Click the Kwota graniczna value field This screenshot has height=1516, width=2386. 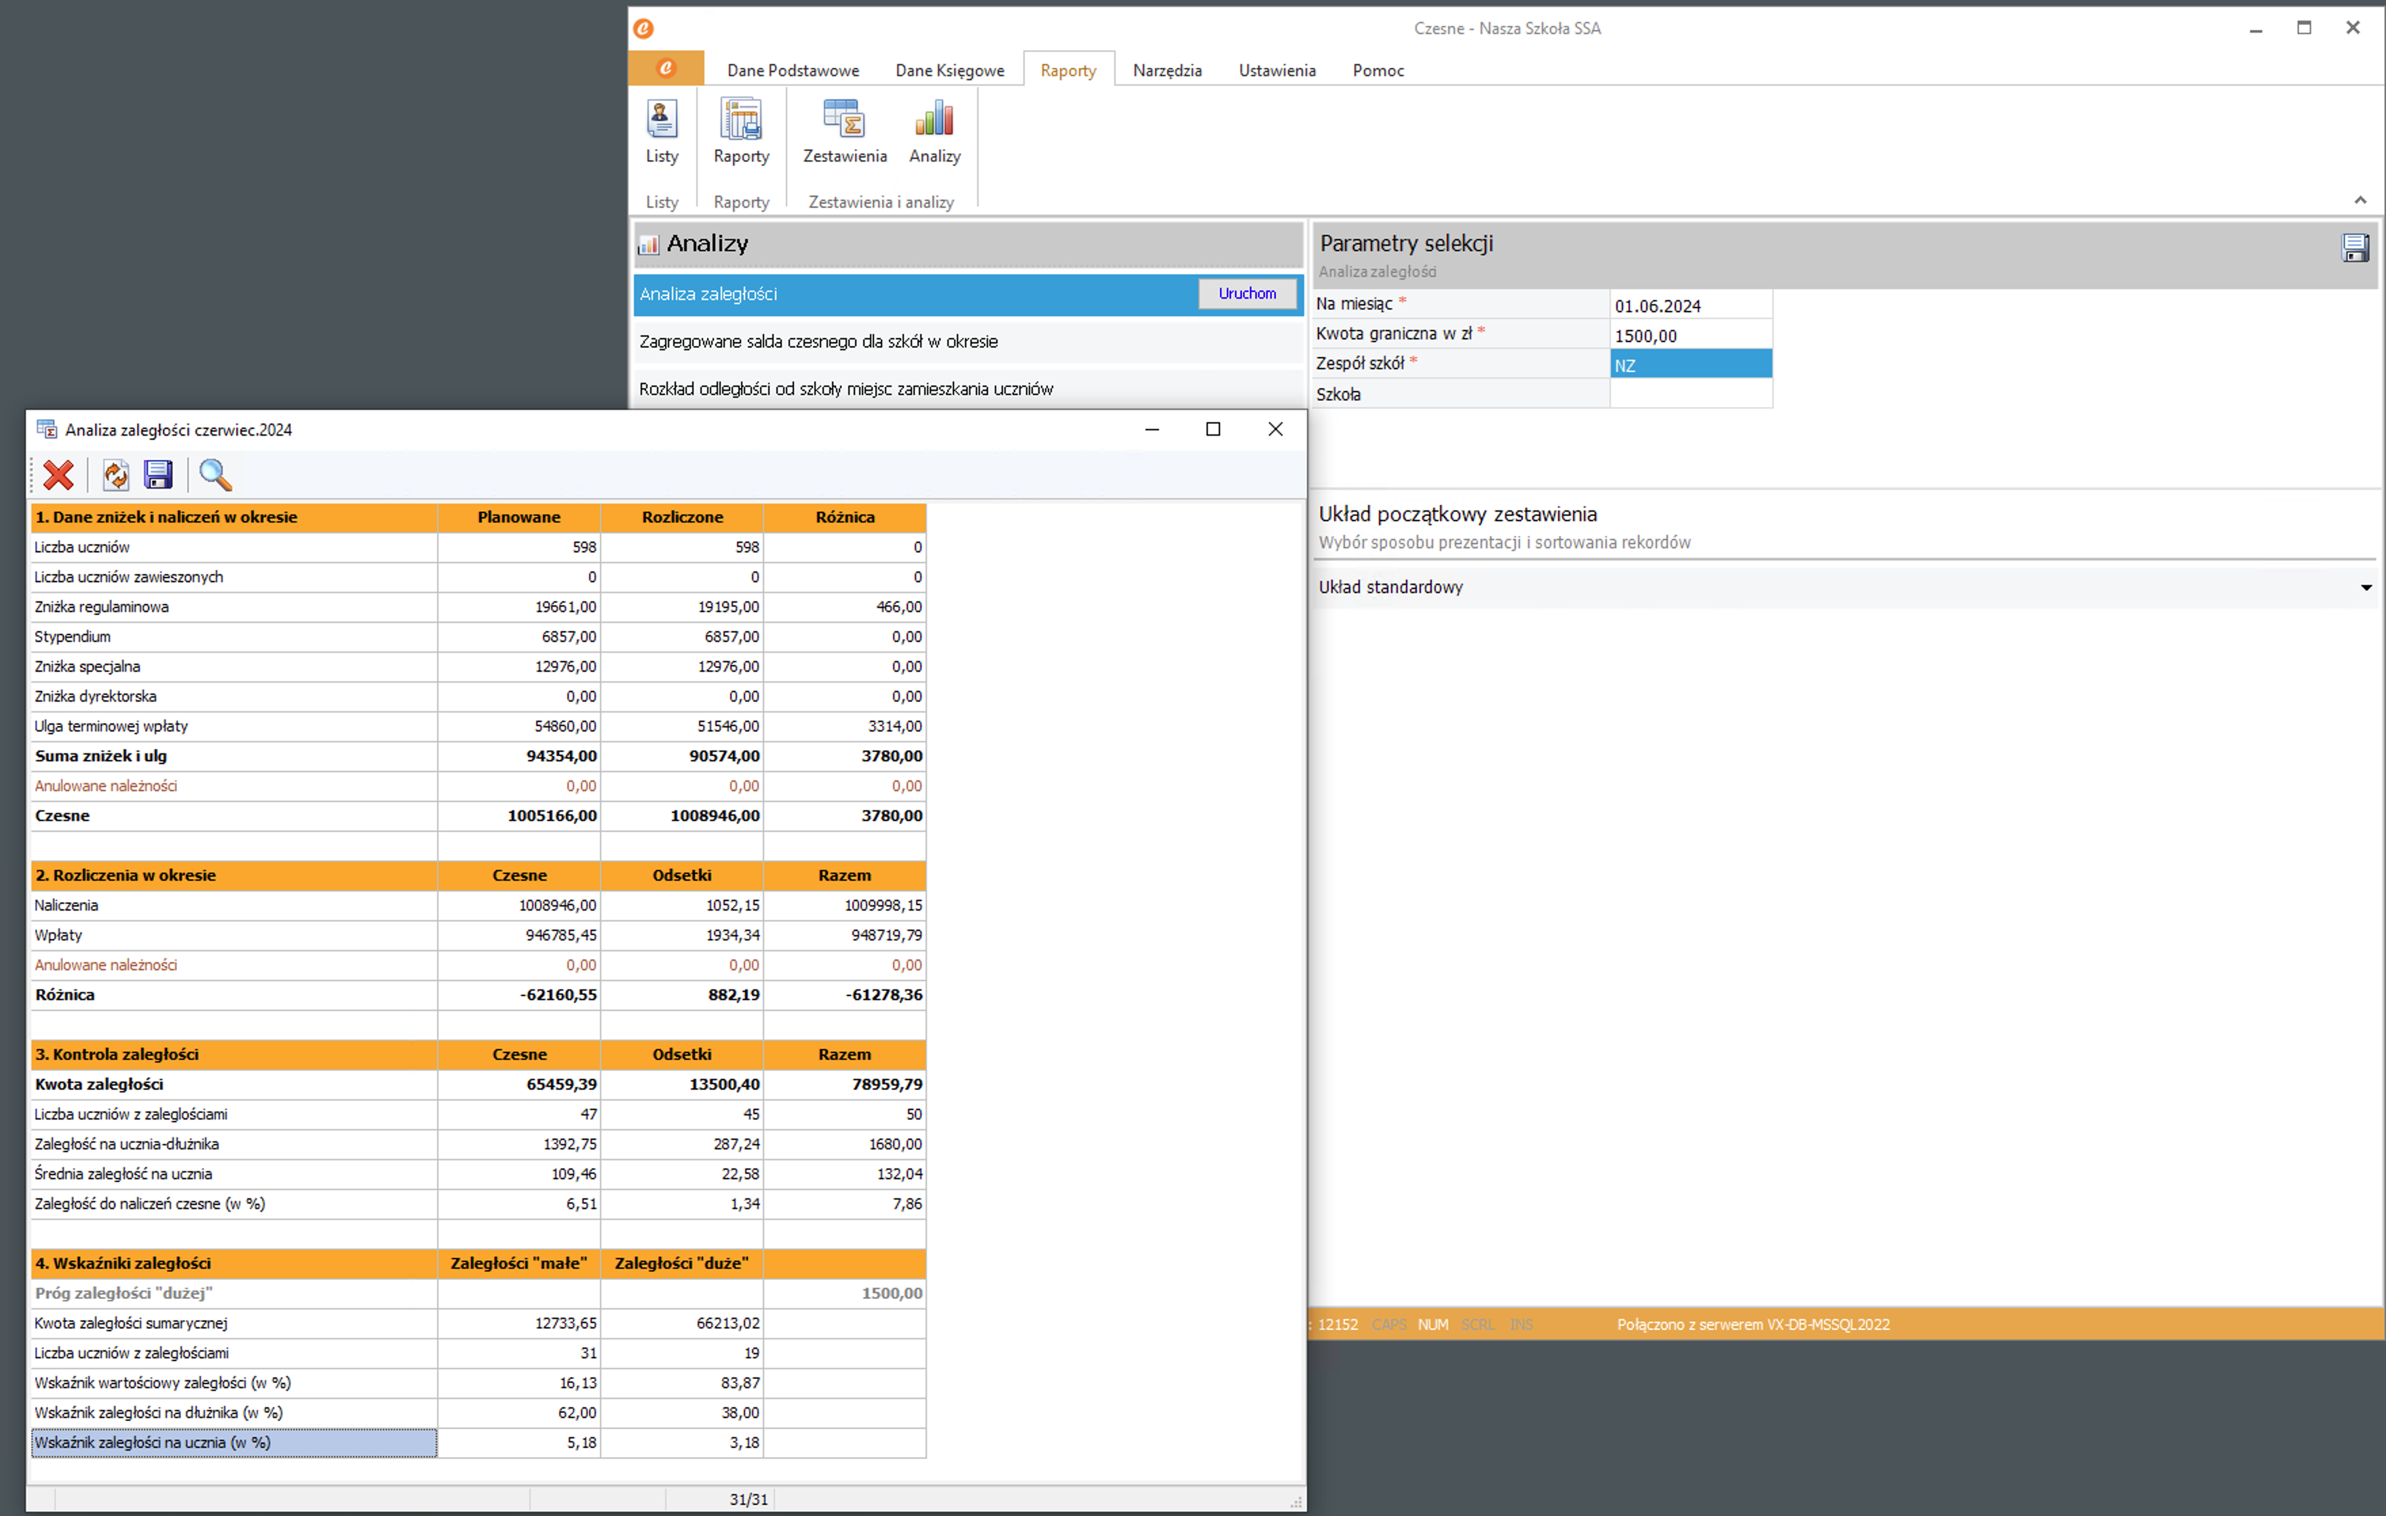1690,336
